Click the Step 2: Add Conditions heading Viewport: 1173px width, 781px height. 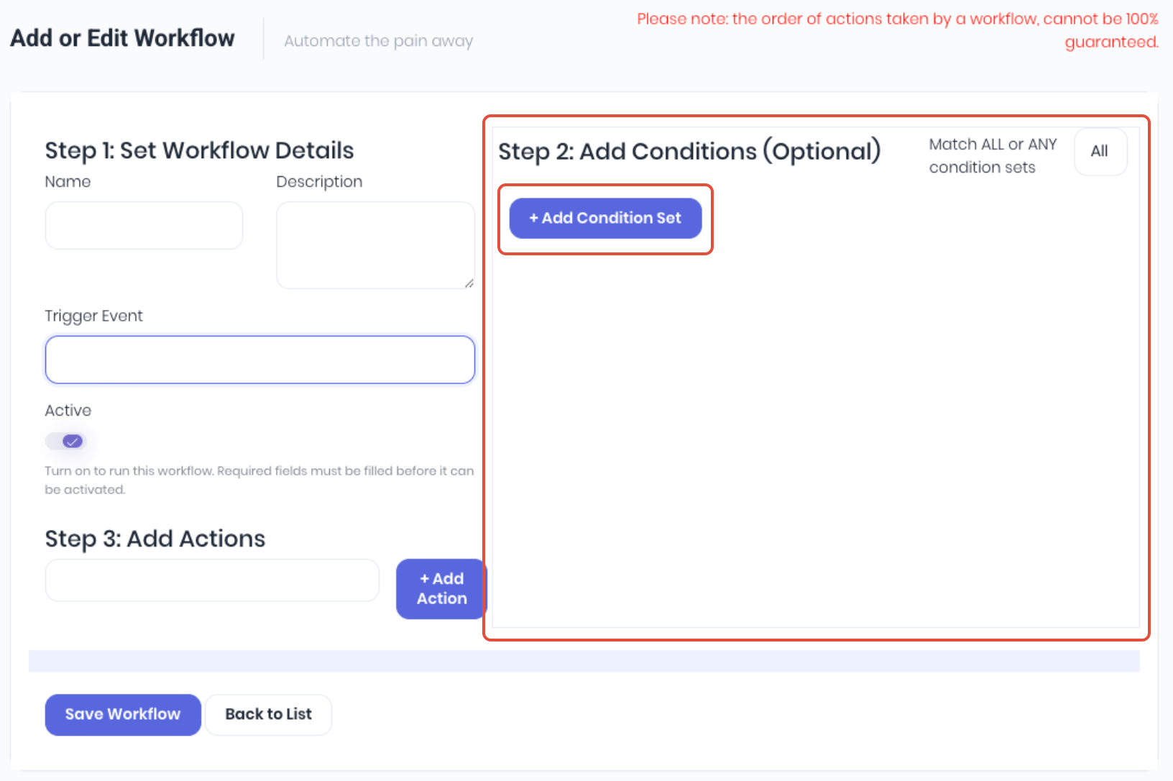pos(689,151)
